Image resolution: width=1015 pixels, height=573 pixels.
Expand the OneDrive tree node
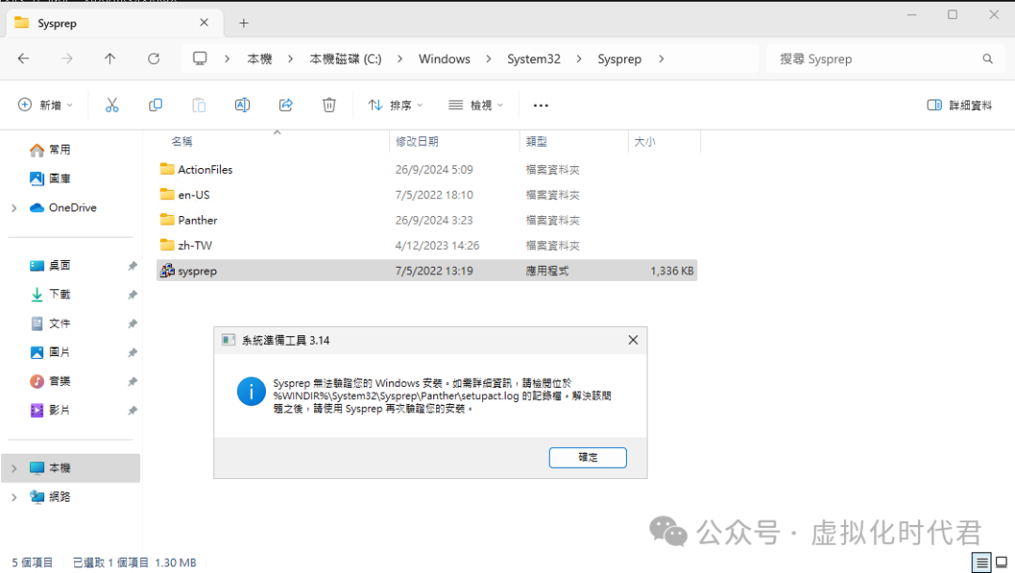click(14, 208)
